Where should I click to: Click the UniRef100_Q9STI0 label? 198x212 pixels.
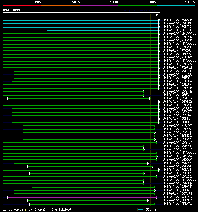[x=178, y=142]
